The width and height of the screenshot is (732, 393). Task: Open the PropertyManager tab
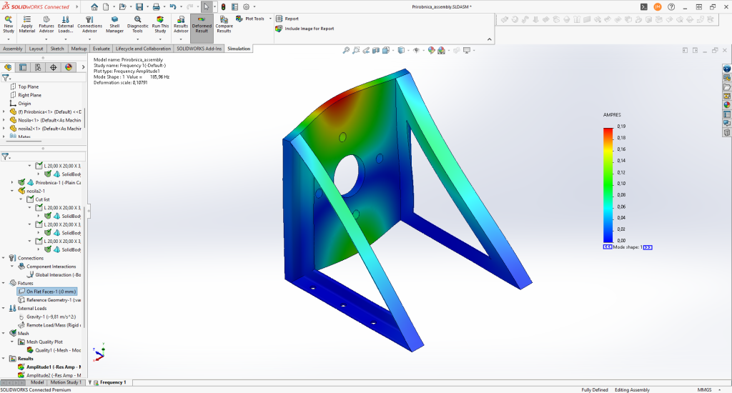click(23, 67)
